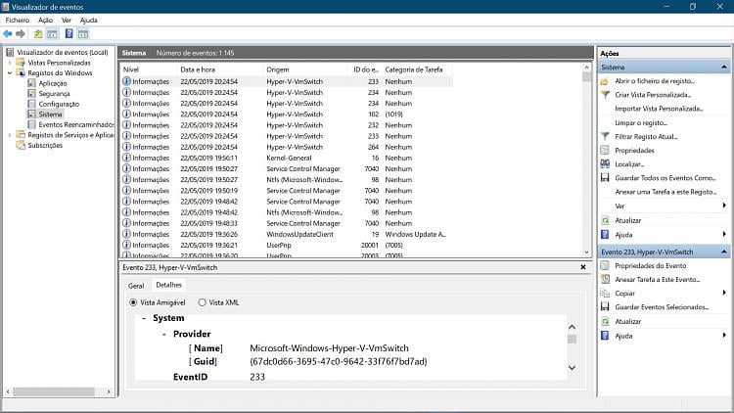Collapse the Evento 233 section in Ações pane
The height and width of the screenshot is (413, 734).
(x=723, y=252)
